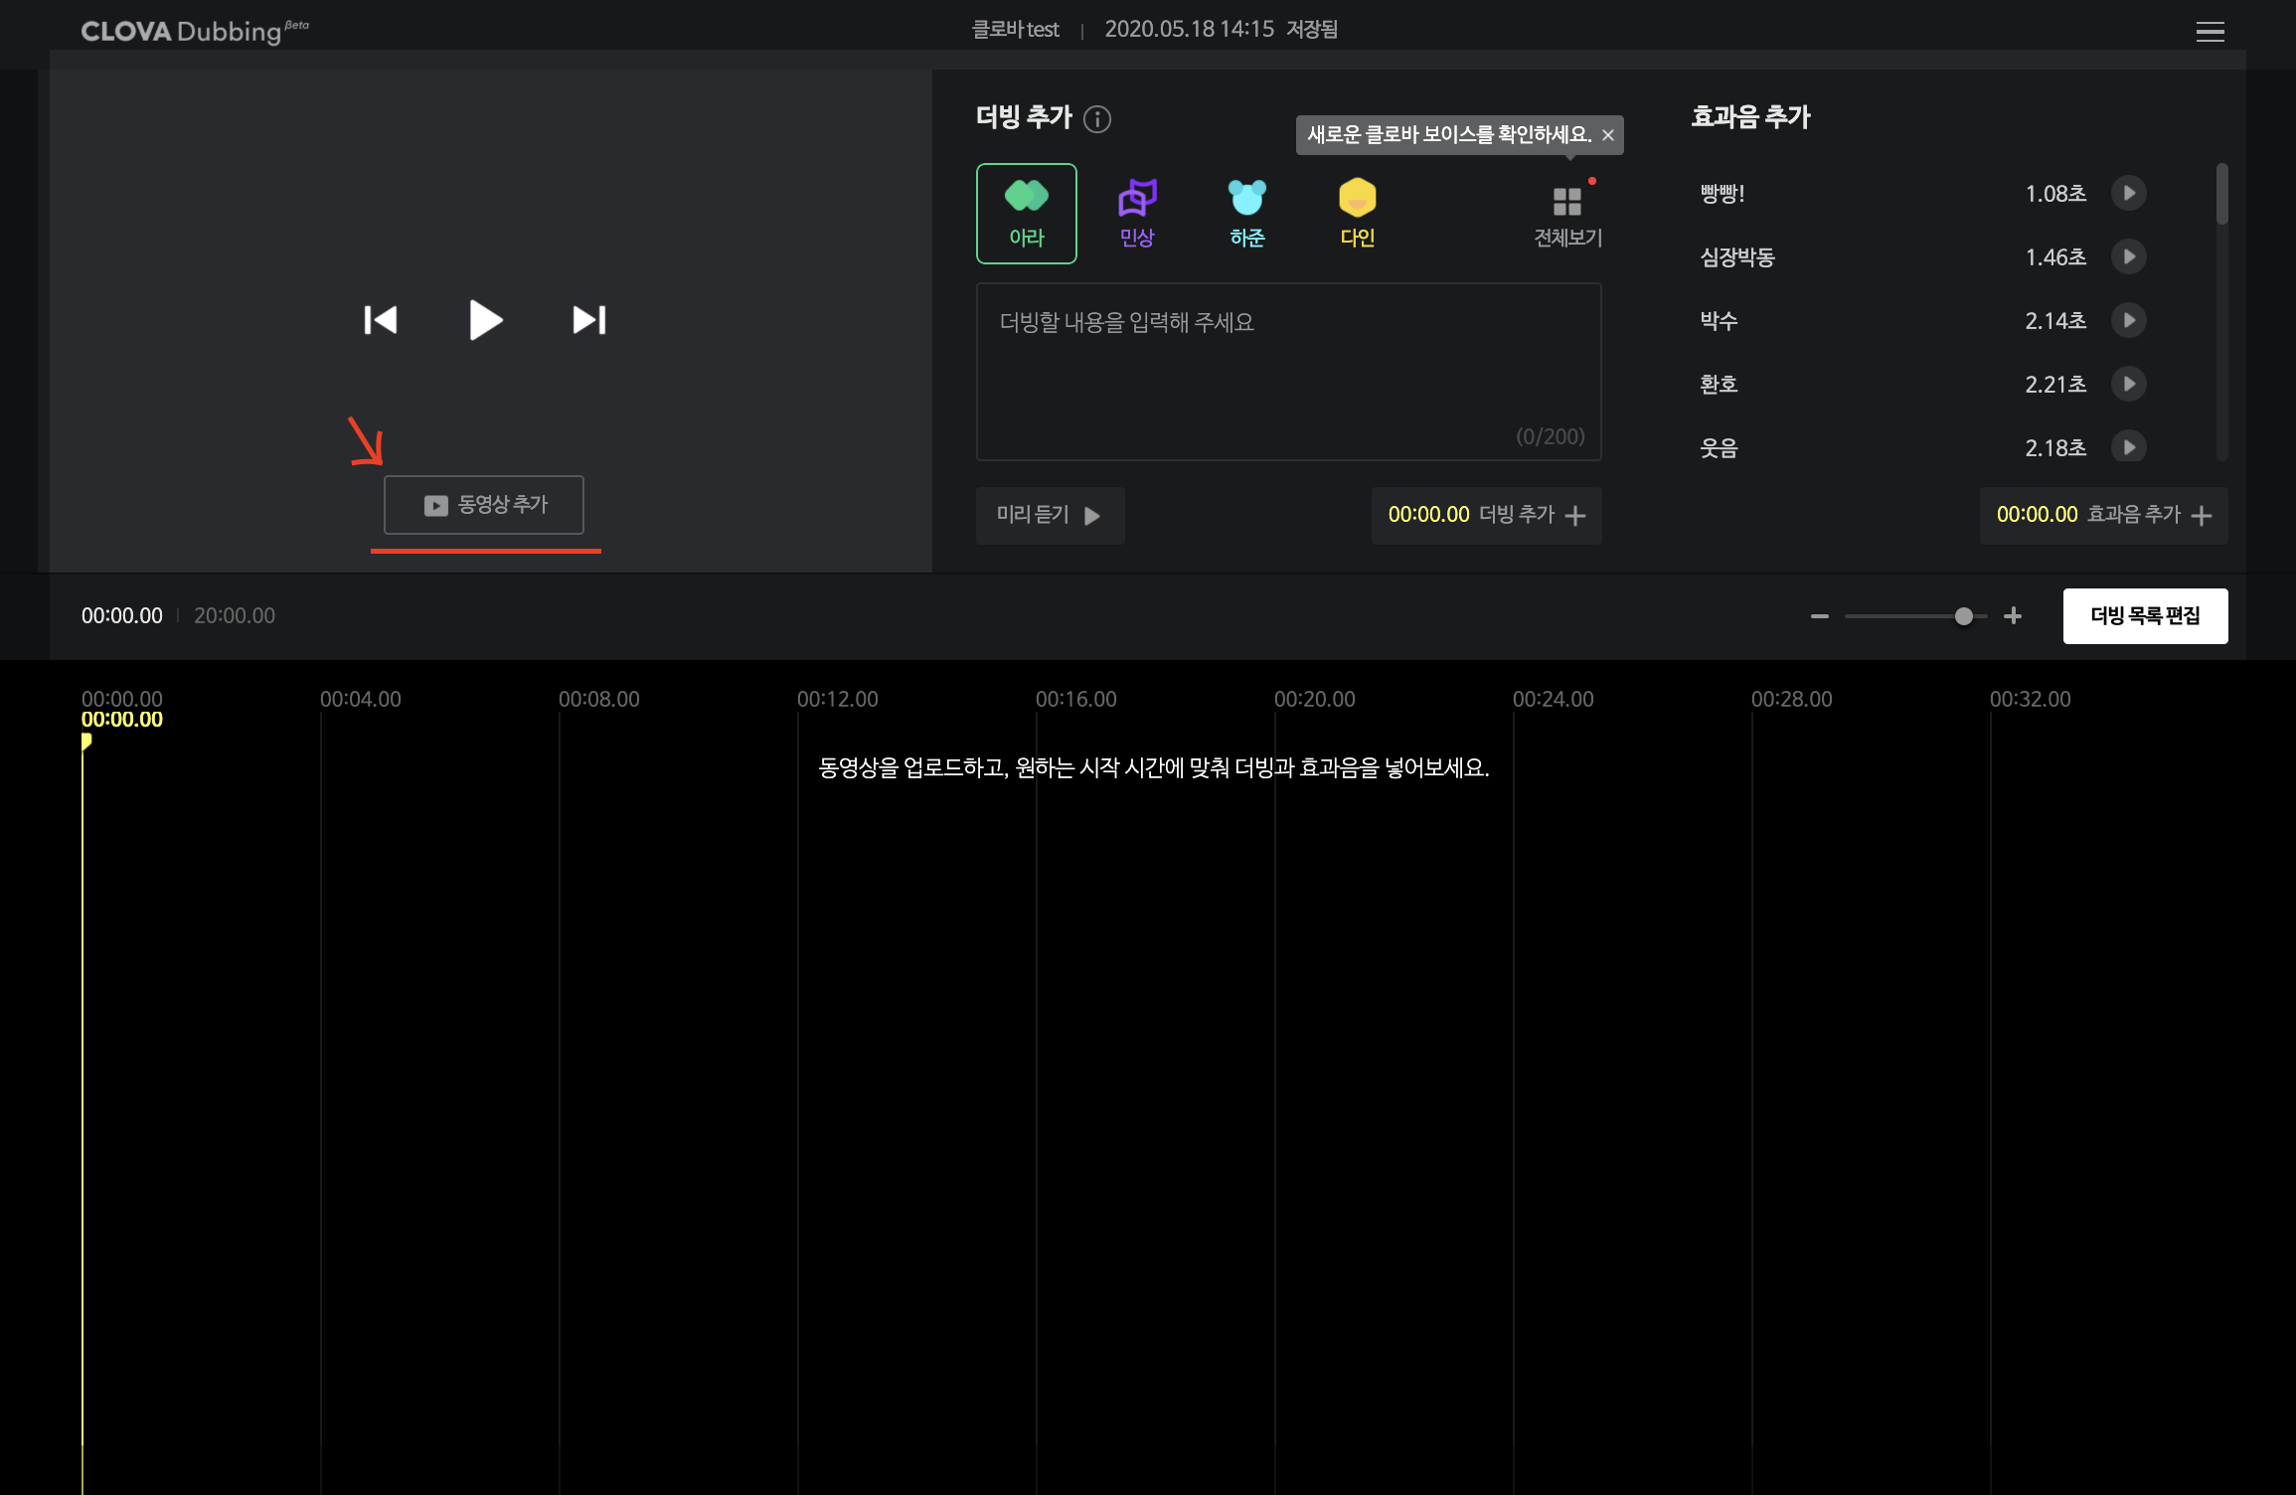The height and width of the screenshot is (1495, 2296).
Task: Click the timeline zoom slider handle
Action: pos(1963,616)
